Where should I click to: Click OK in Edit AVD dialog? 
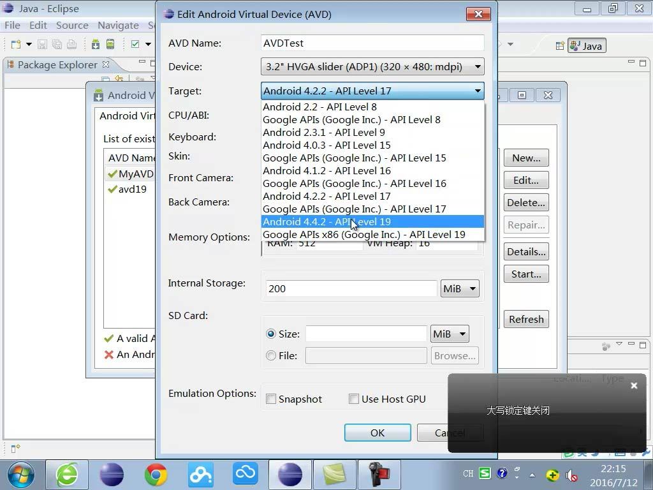[378, 433]
